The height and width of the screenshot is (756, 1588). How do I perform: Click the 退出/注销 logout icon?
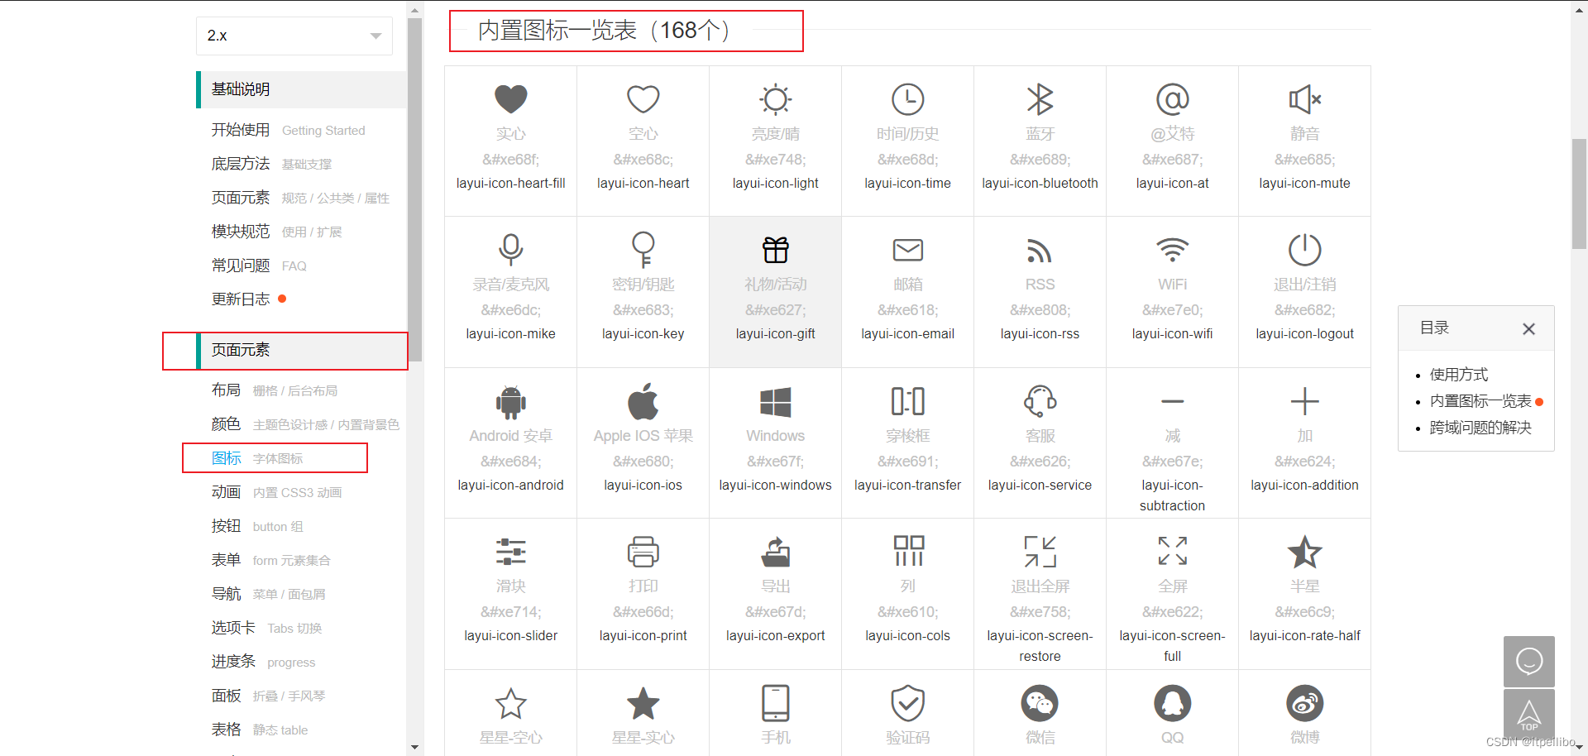[x=1304, y=250]
